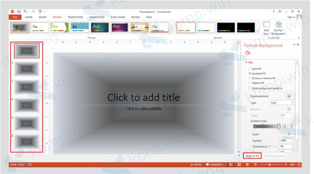Select the Solid fill radio button
This screenshot has width=314, height=174.
[250, 69]
